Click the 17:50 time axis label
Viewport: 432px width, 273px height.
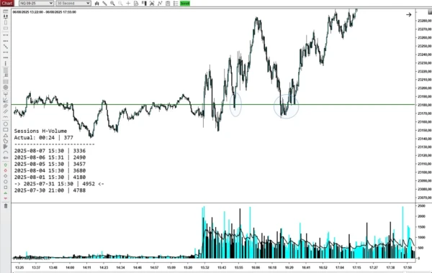(408, 267)
